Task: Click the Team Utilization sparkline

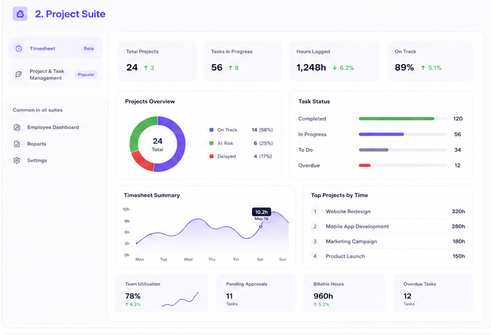Action: coord(181,299)
